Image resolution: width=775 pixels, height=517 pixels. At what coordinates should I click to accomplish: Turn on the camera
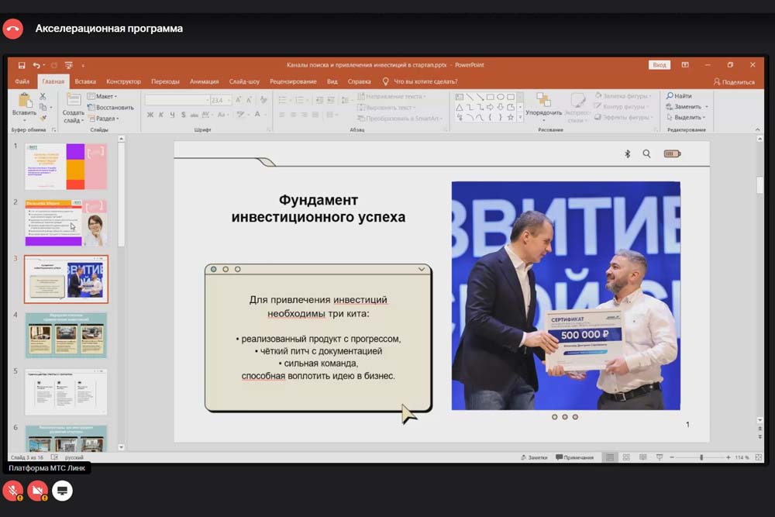click(x=37, y=490)
